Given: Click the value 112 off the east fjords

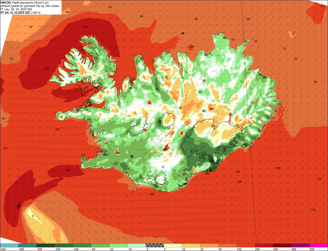Looking at the screenshot, I should tap(279, 104).
